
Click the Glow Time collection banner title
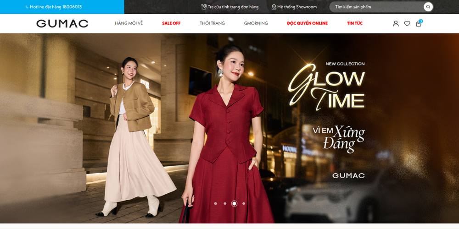tap(327, 87)
